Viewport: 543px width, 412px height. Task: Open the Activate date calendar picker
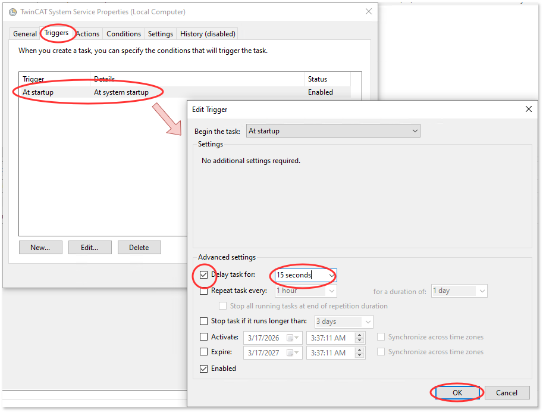[x=293, y=338]
